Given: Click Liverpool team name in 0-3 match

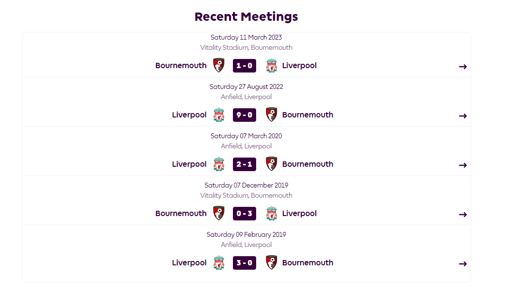Looking at the screenshot, I should 299,213.
